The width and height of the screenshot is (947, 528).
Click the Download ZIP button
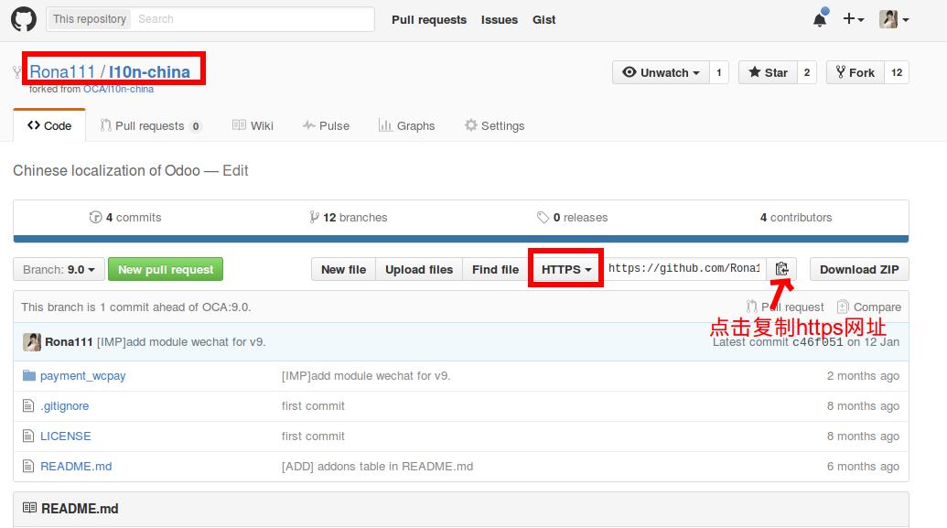click(859, 269)
